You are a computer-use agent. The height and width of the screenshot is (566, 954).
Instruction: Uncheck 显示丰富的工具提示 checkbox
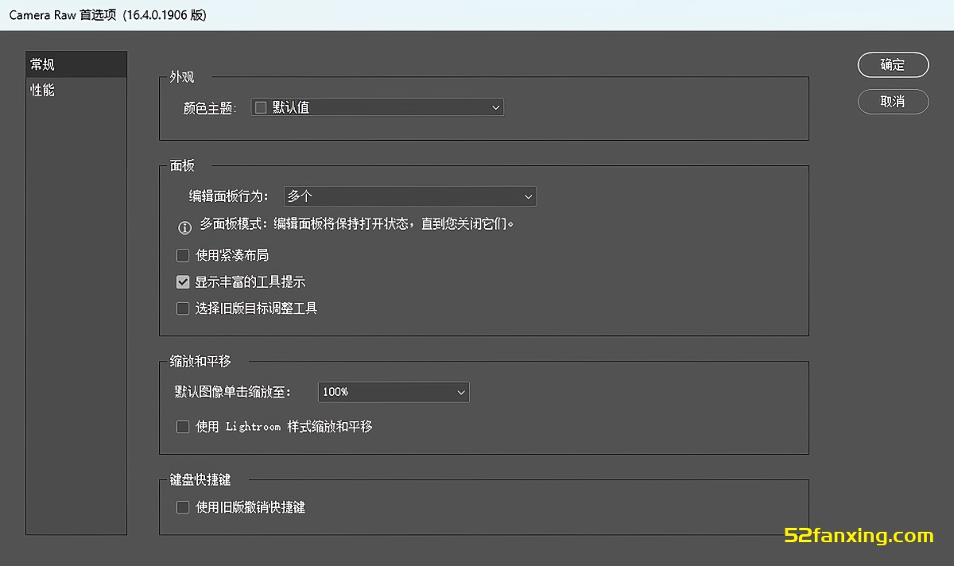183,281
